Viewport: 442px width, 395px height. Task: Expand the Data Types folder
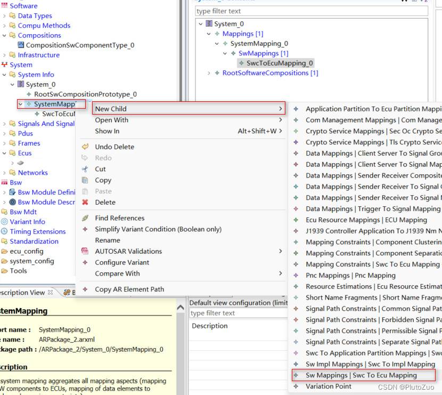coord(4,16)
